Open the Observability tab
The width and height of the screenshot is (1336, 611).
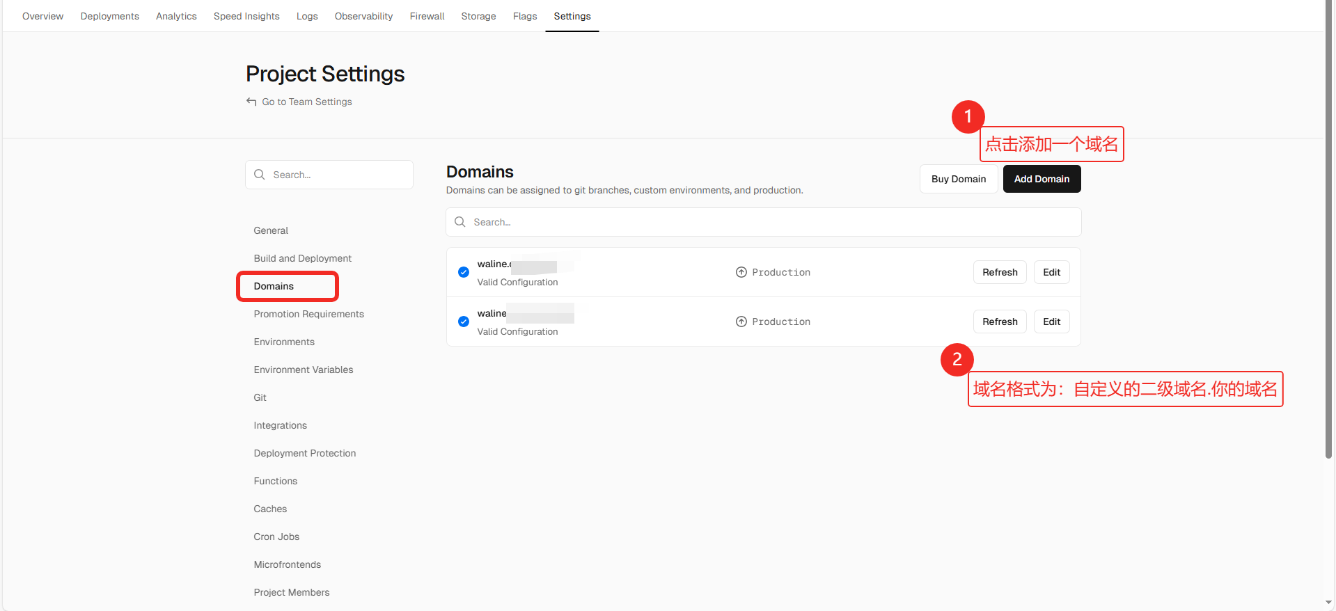click(x=363, y=16)
